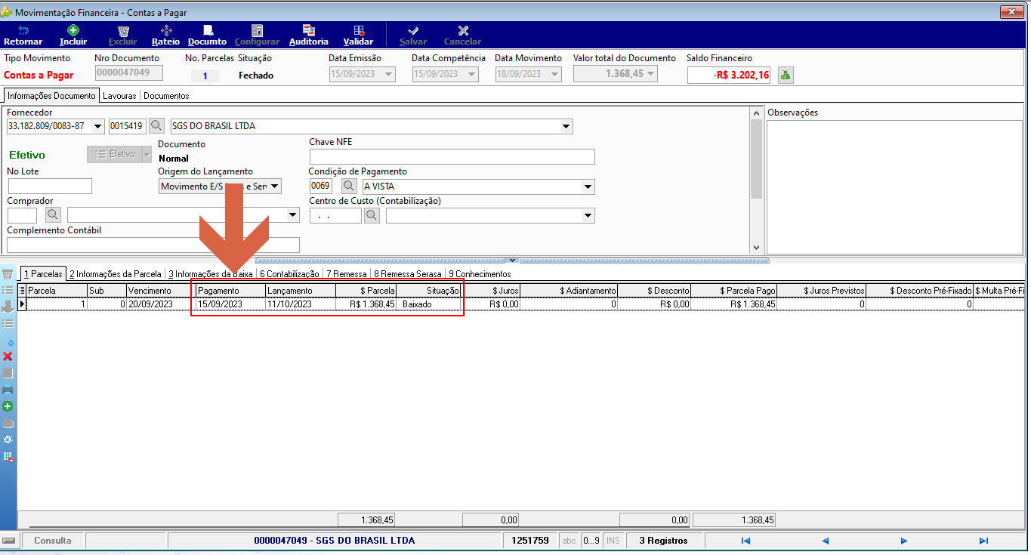Click the Retornar toolbar button
Image resolution: width=1031 pixels, height=555 pixels.
click(23, 35)
